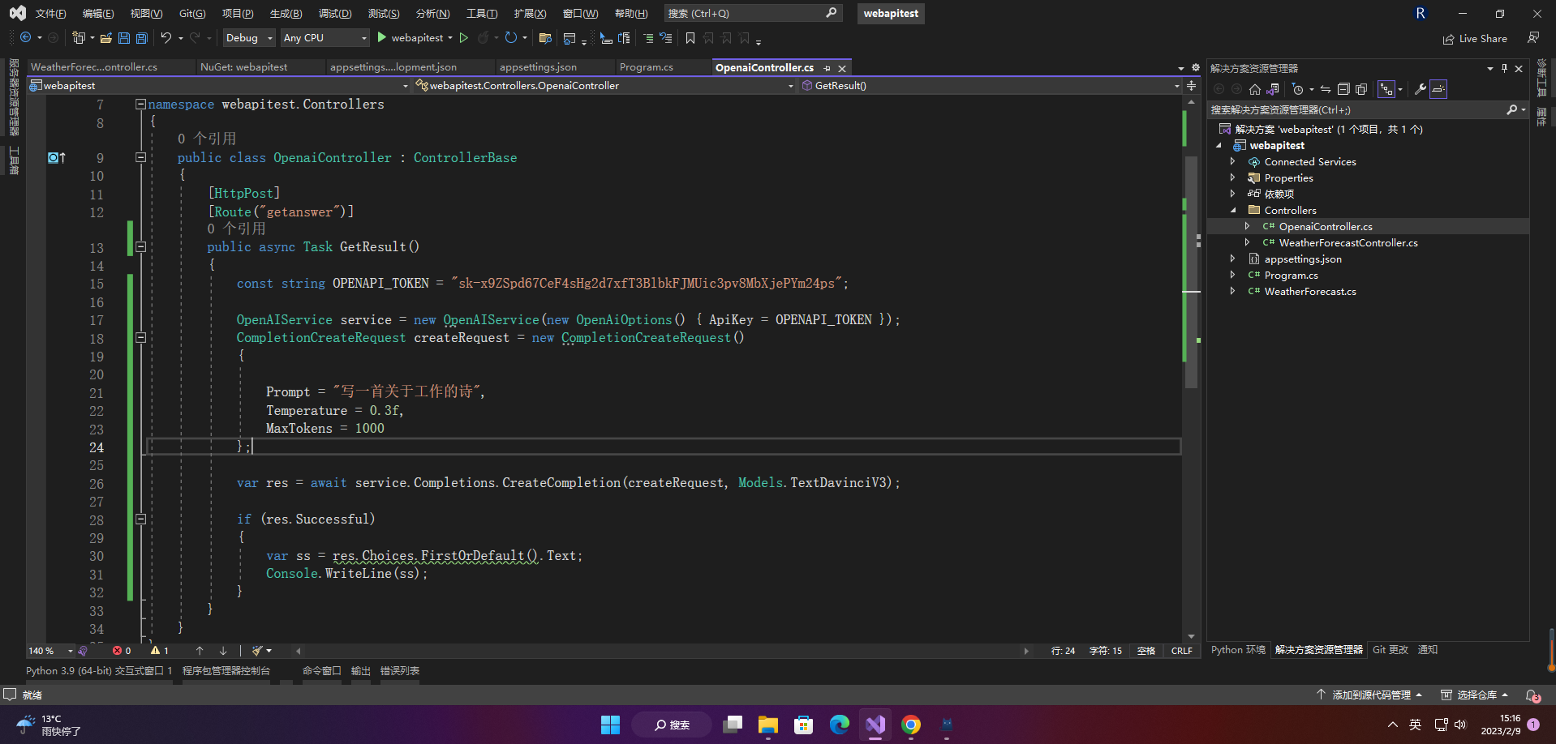This screenshot has width=1556, height=744.
Task: Save the current file with single-disk icon
Action: (124, 38)
